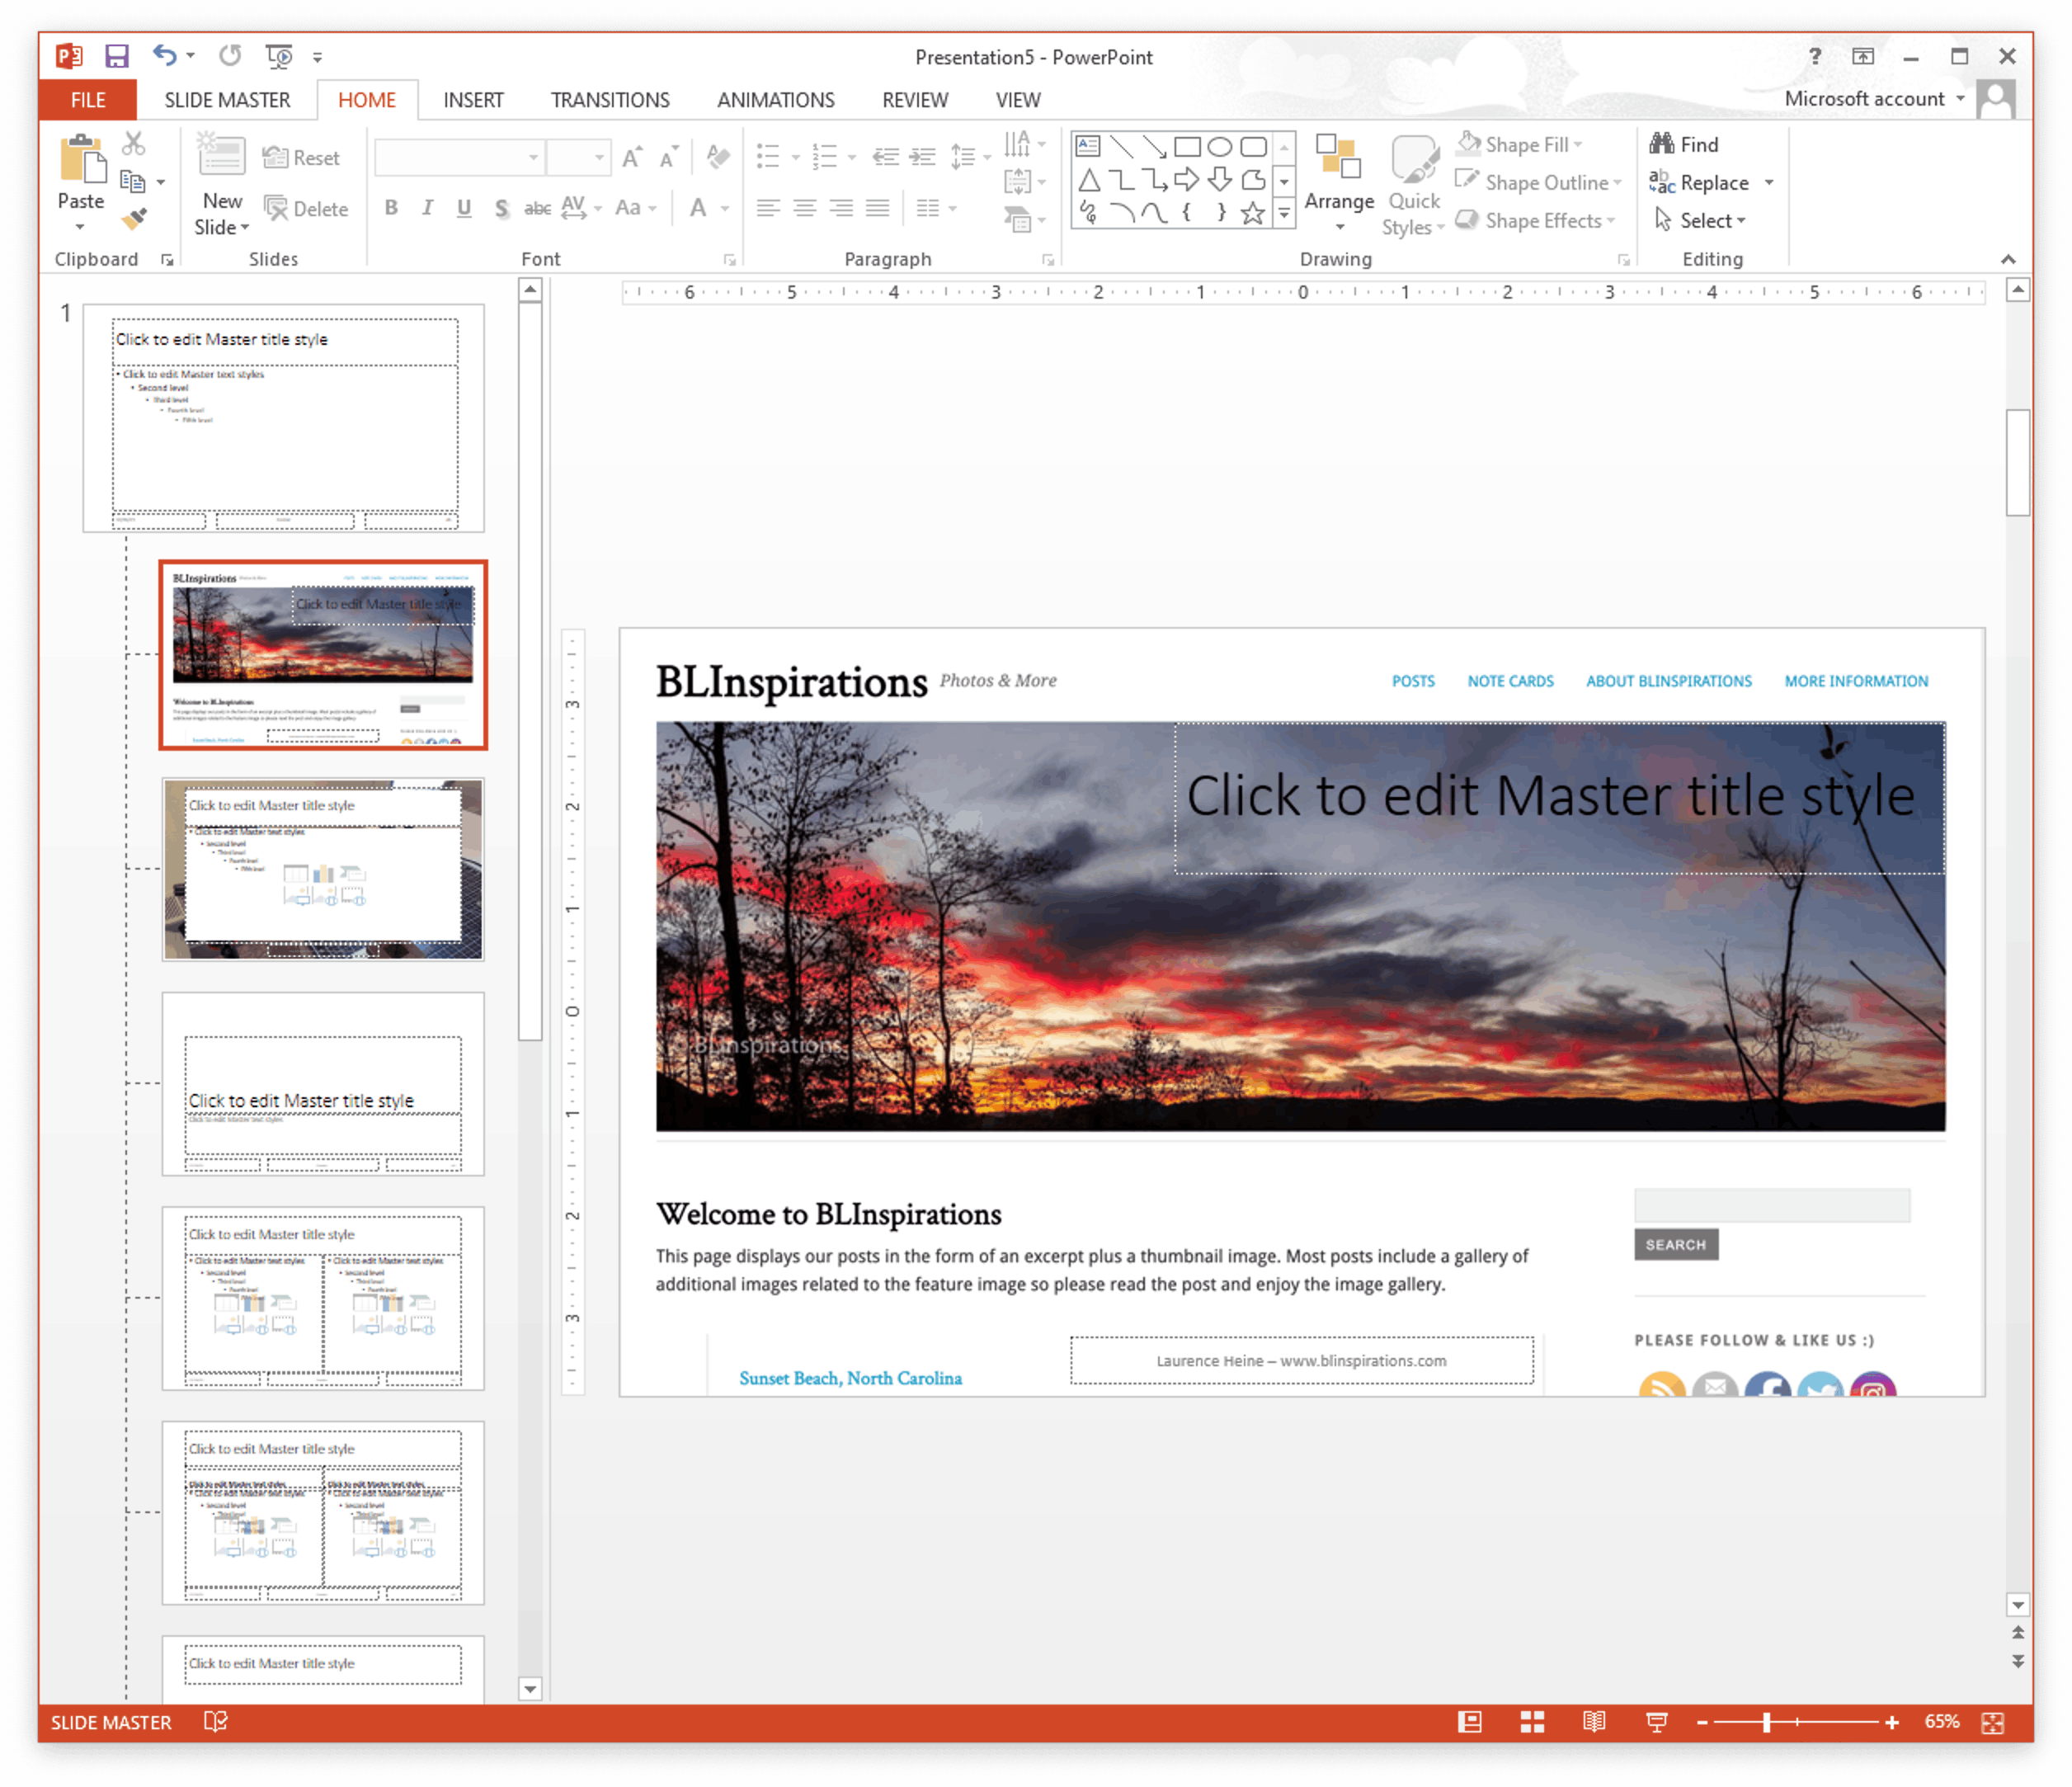Open the Shape Outline dropdown
Image resolution: width=2072 pixels, height=1787 pixels.
[1538, 182]
